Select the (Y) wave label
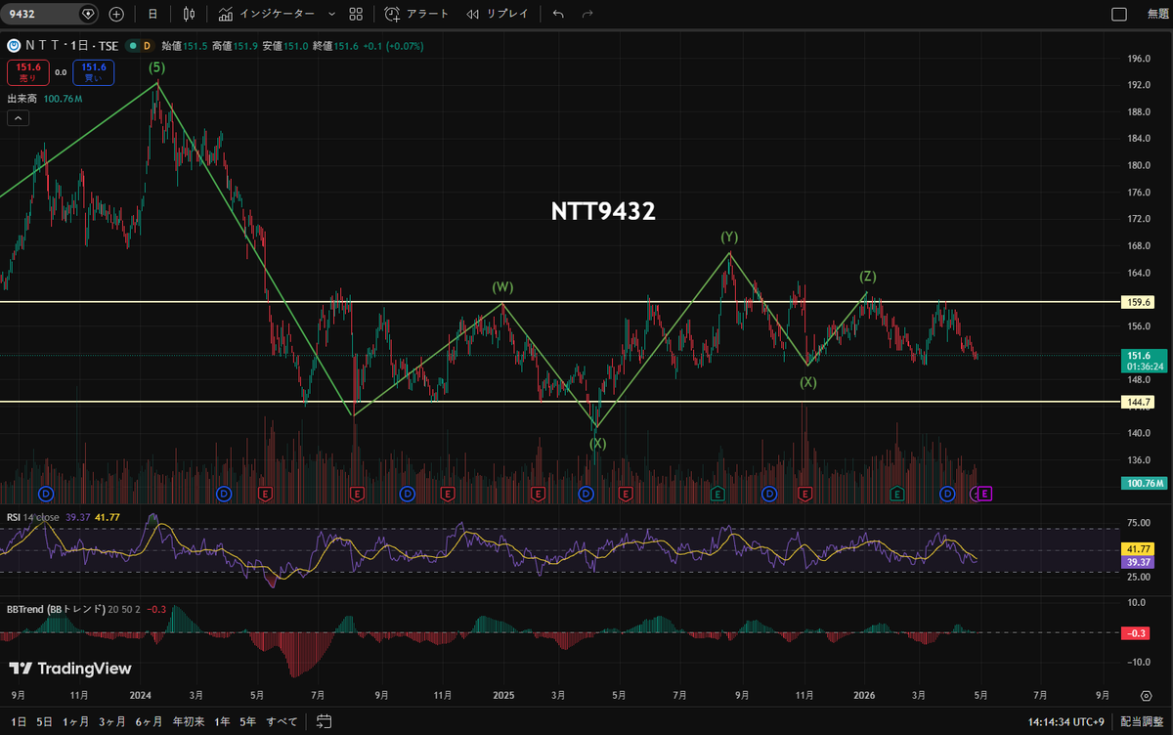The image size is (1173, 735). click(729, 237)
